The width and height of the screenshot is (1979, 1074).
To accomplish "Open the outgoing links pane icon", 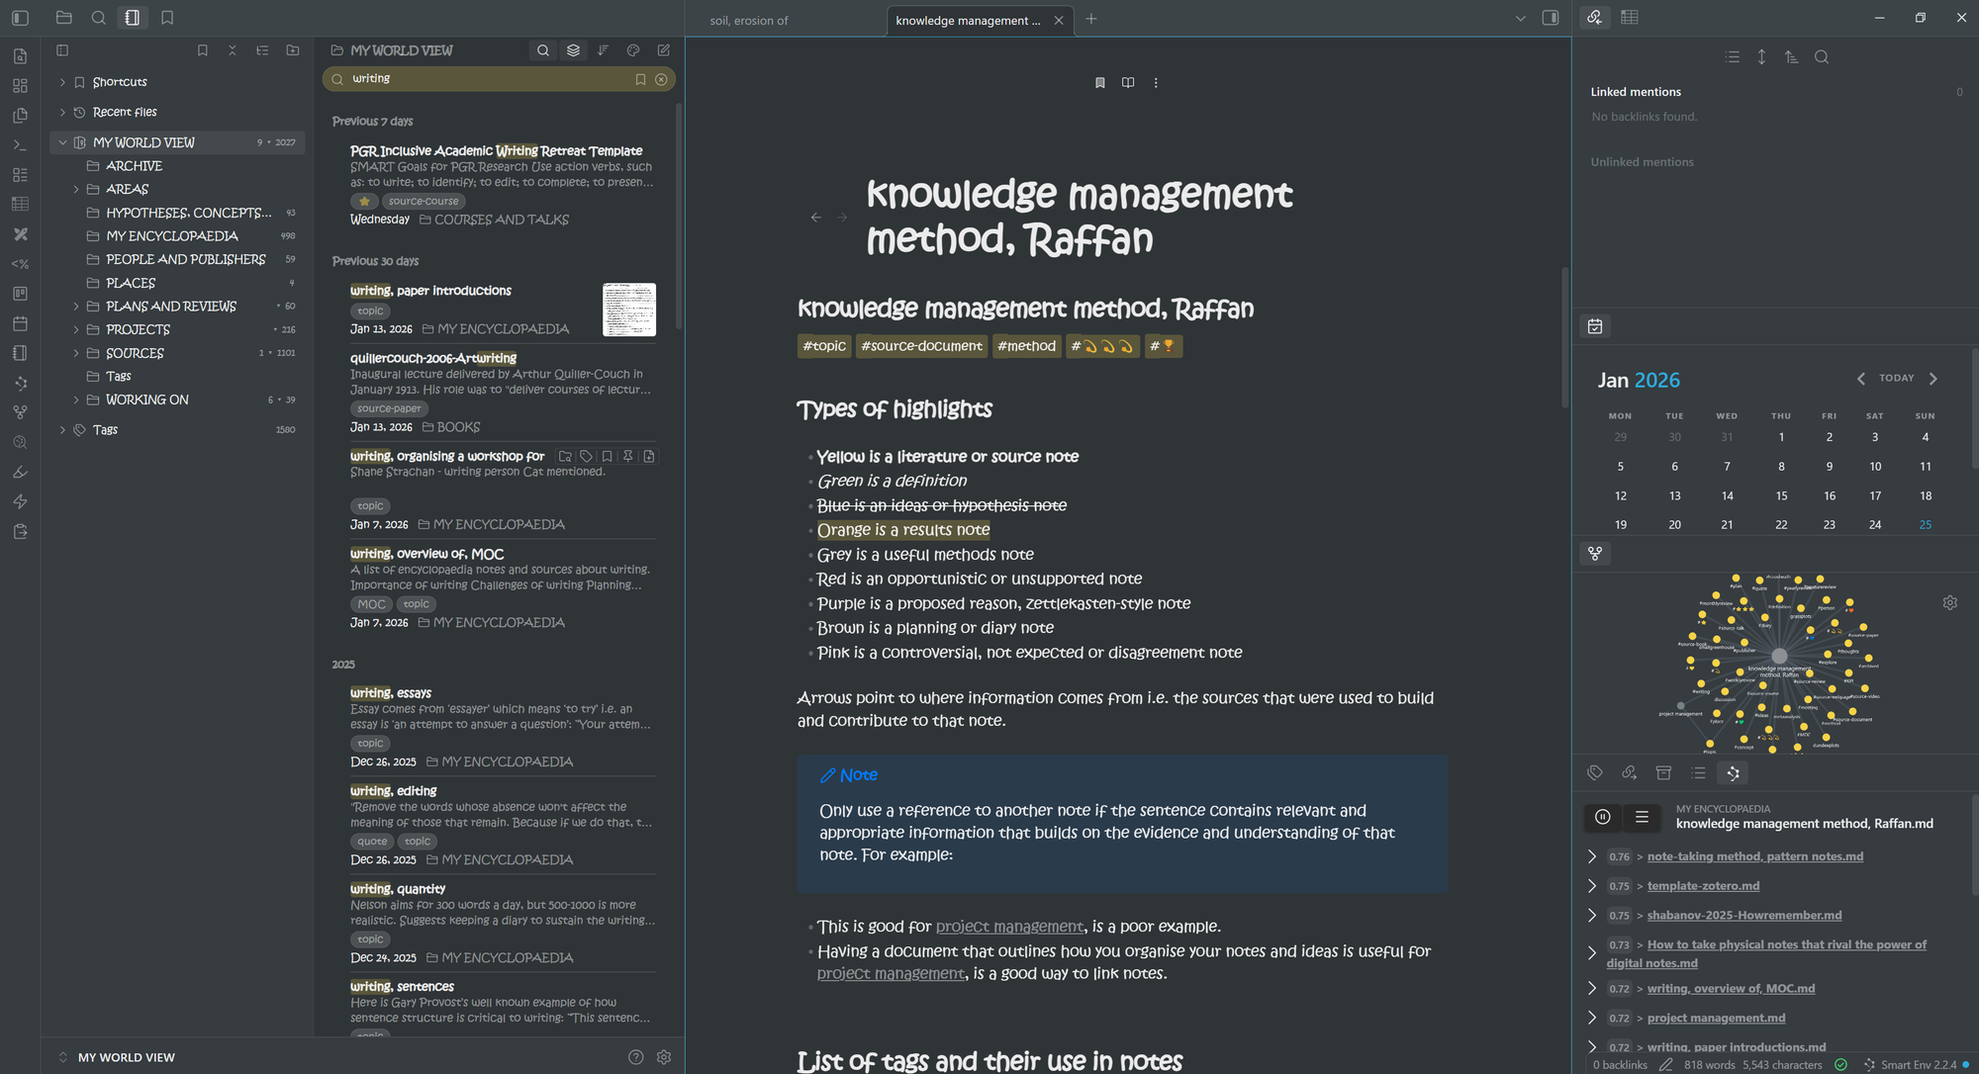I will 1629,773.
